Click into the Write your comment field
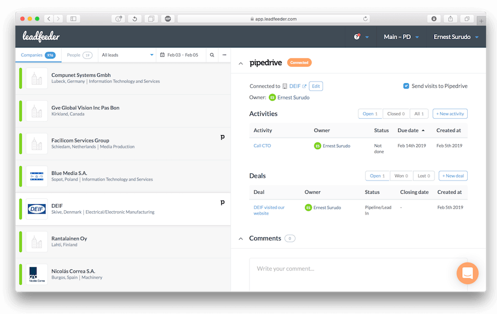The height and width of the screenshot is (314, 497). point(358,274)
